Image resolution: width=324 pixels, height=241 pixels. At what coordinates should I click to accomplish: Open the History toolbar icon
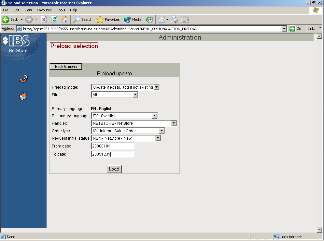pyautogui.click(x=149, y=19)
